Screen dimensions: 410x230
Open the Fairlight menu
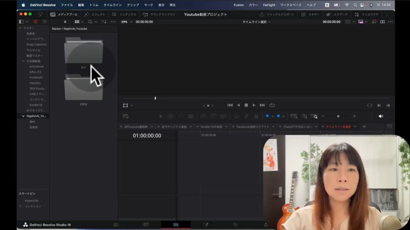coord(269,5)
